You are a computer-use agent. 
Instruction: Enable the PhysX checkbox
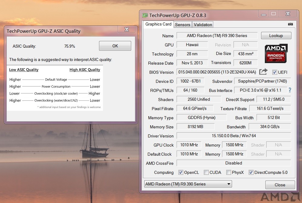coord(229,172)
